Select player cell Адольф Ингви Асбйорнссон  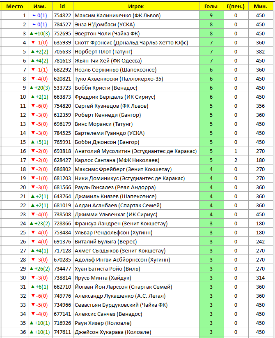click(136, 260)
